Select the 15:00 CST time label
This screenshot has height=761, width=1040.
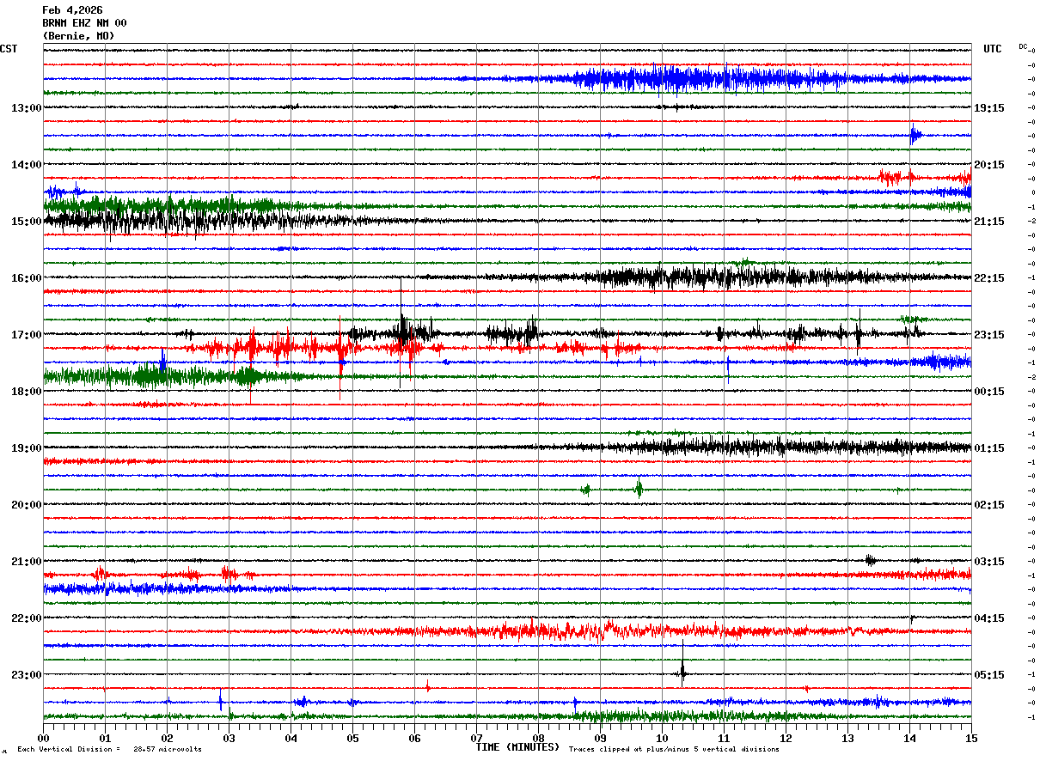tap(26, 222)
